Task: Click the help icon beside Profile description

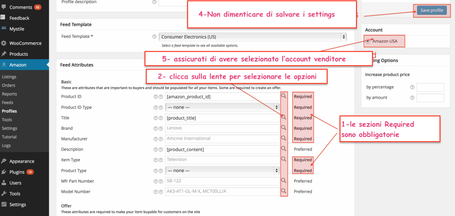Action: (154, 2)
